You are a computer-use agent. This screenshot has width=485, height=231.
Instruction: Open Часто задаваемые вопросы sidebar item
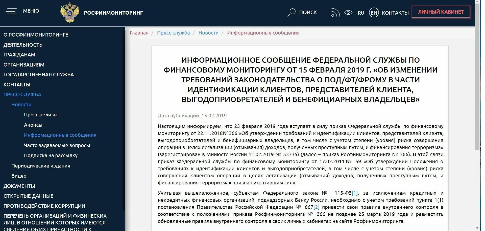(x=57, y=145)
